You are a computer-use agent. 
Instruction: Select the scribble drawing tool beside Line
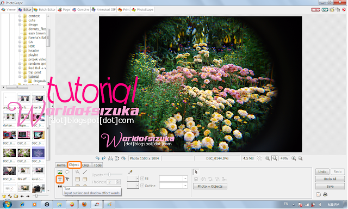(77, 172)
